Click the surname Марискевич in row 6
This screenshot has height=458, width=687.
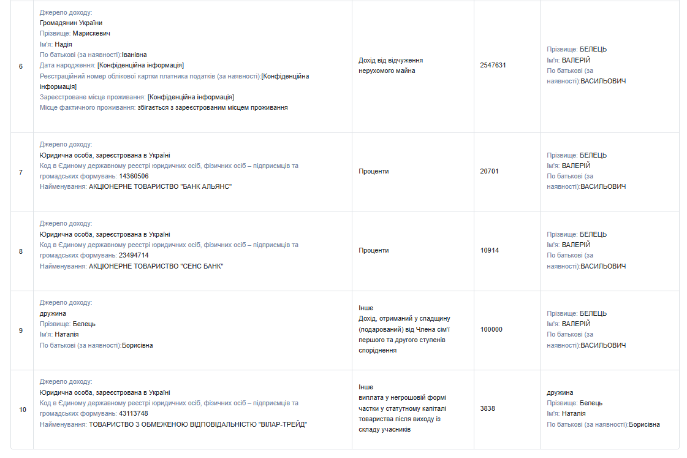click(91, 33)
